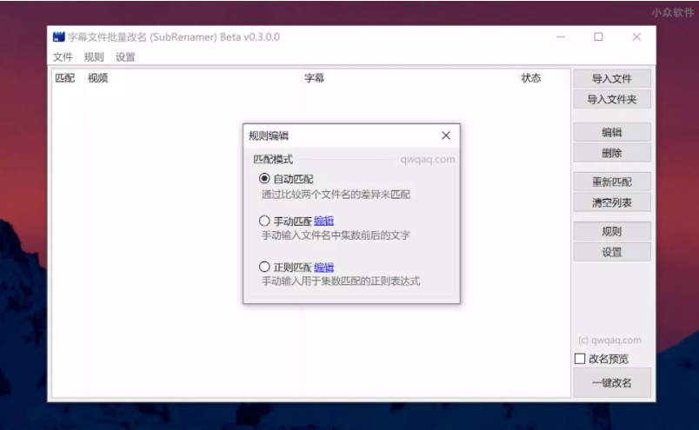Click the 规则编辑 dialog title

coord(269,136)
